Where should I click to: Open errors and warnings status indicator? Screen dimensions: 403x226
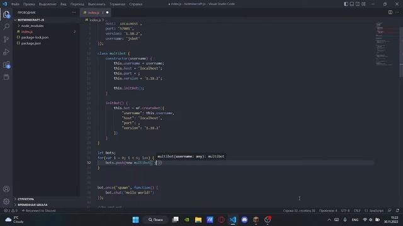coord(11,211)
